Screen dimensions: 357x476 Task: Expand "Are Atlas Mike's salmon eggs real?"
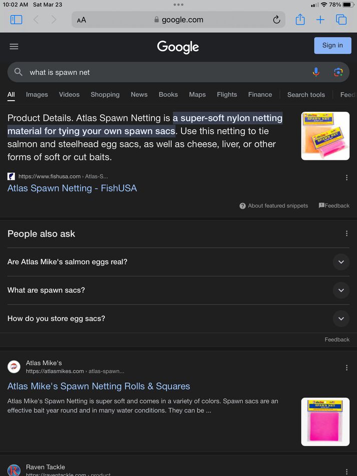pyautogui.click(x=341, y=262)
